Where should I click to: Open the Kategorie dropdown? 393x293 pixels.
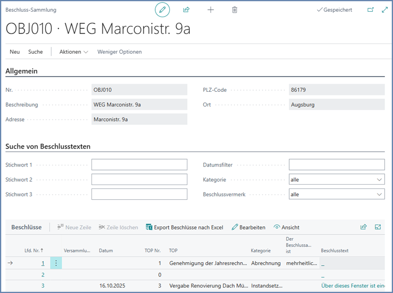[336, 180]
